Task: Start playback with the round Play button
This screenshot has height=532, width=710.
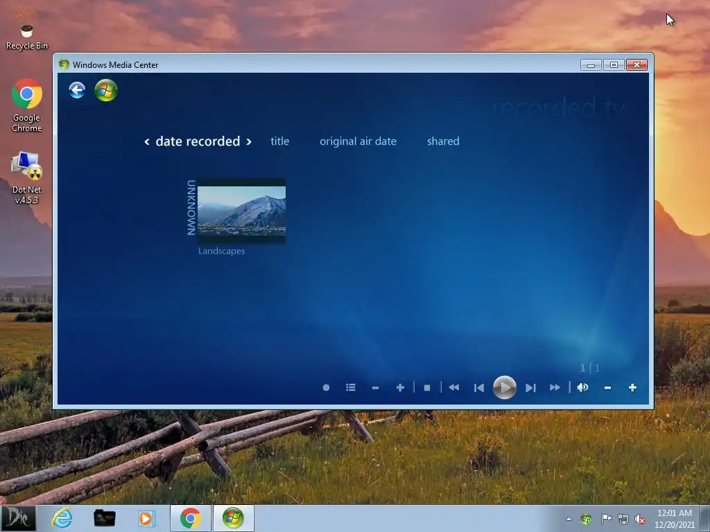Action: pyautogui.click(x=505, y=387)
